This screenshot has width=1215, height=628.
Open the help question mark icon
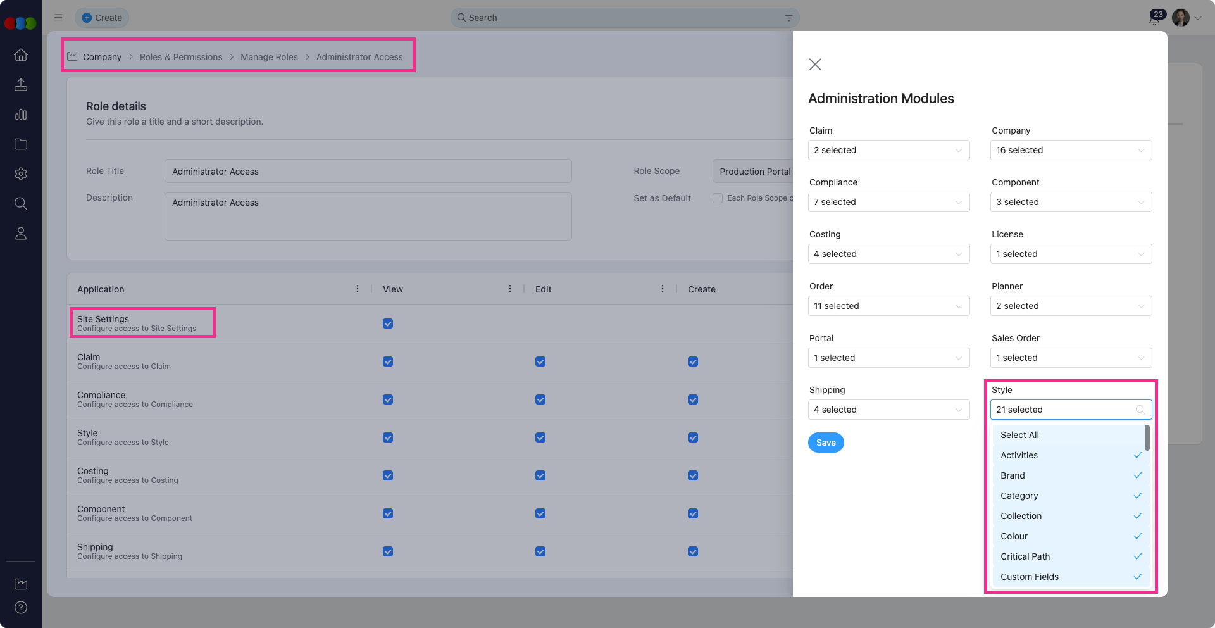coord(21,608)
